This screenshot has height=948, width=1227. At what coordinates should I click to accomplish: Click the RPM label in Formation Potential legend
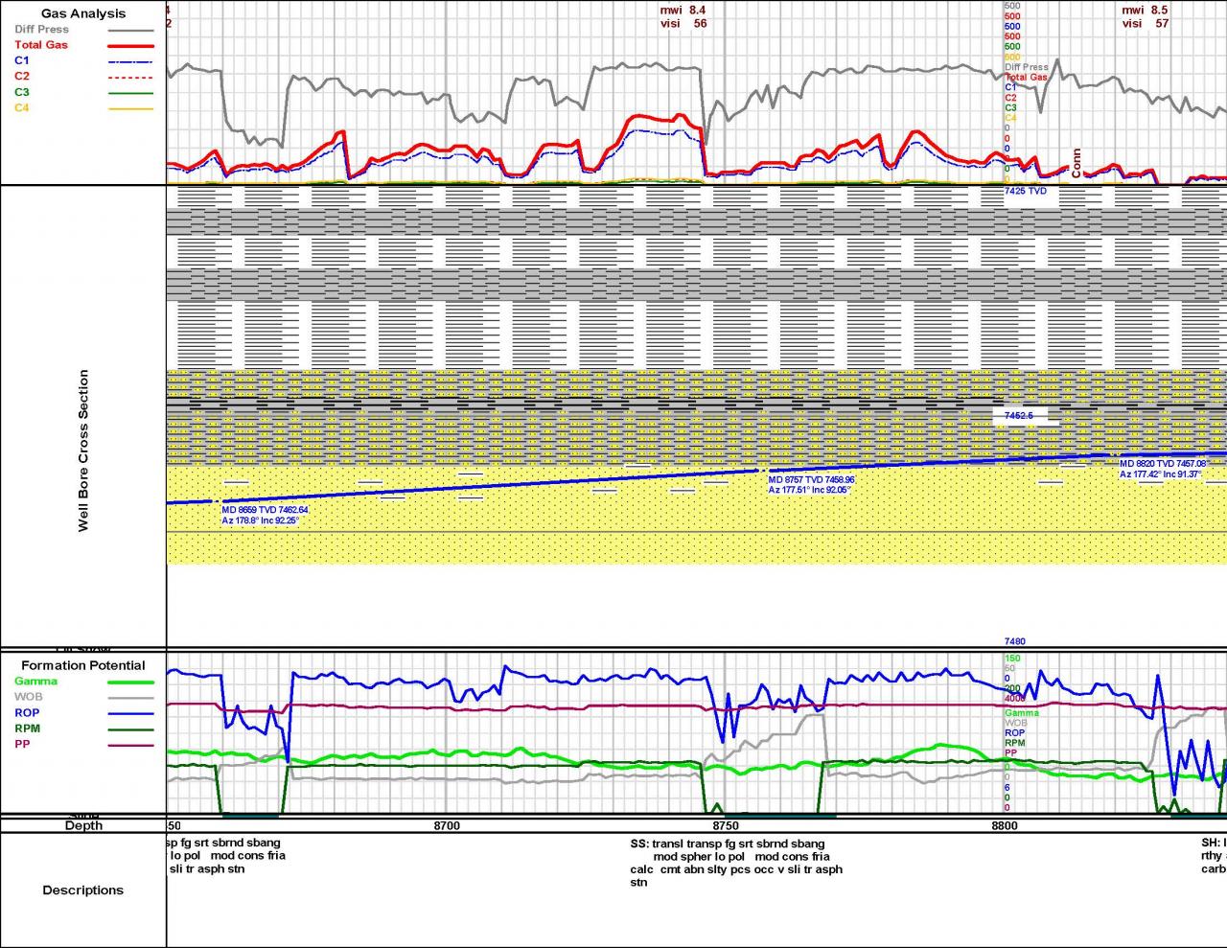[27, 728]
